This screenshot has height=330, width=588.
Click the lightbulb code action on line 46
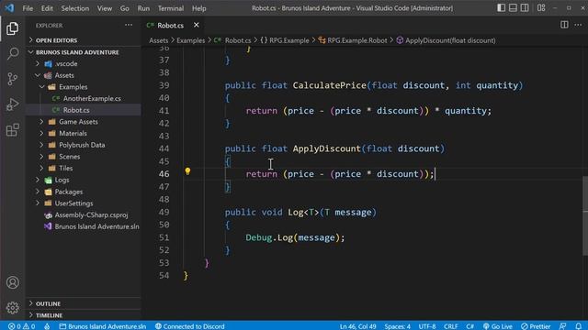click(187, 171)
